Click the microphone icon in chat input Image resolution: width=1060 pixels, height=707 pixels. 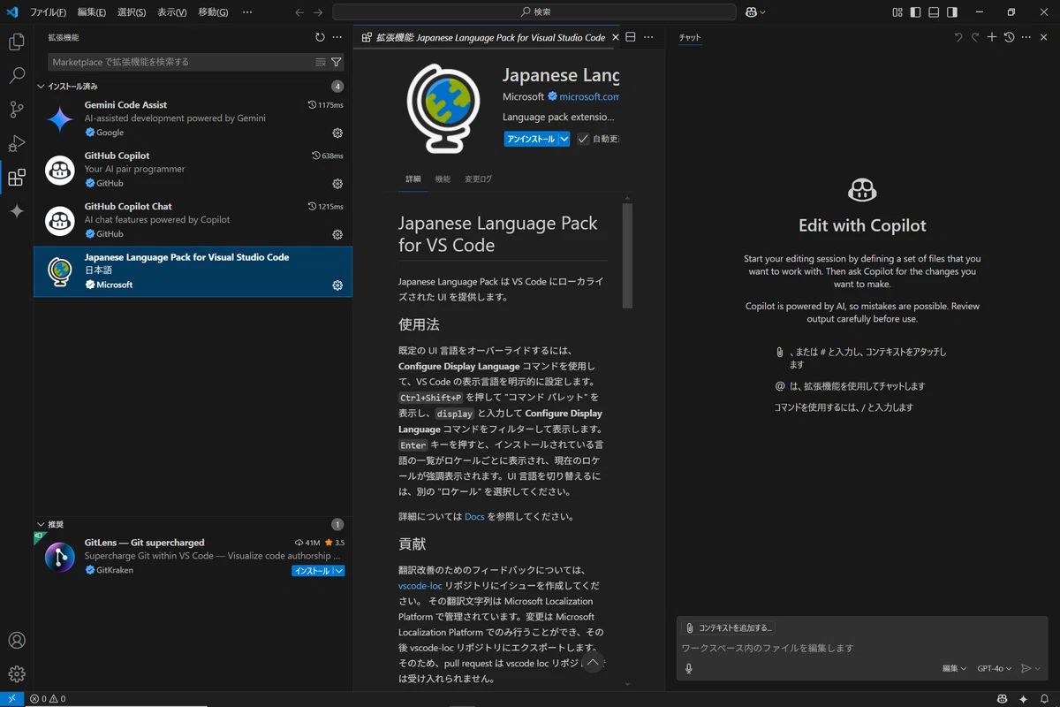click(689, 669)
